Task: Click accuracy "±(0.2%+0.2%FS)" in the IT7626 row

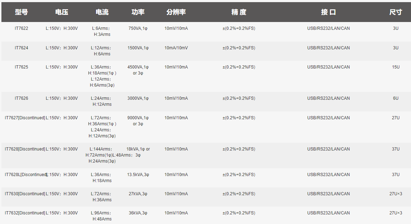Action: click(239, 98)
